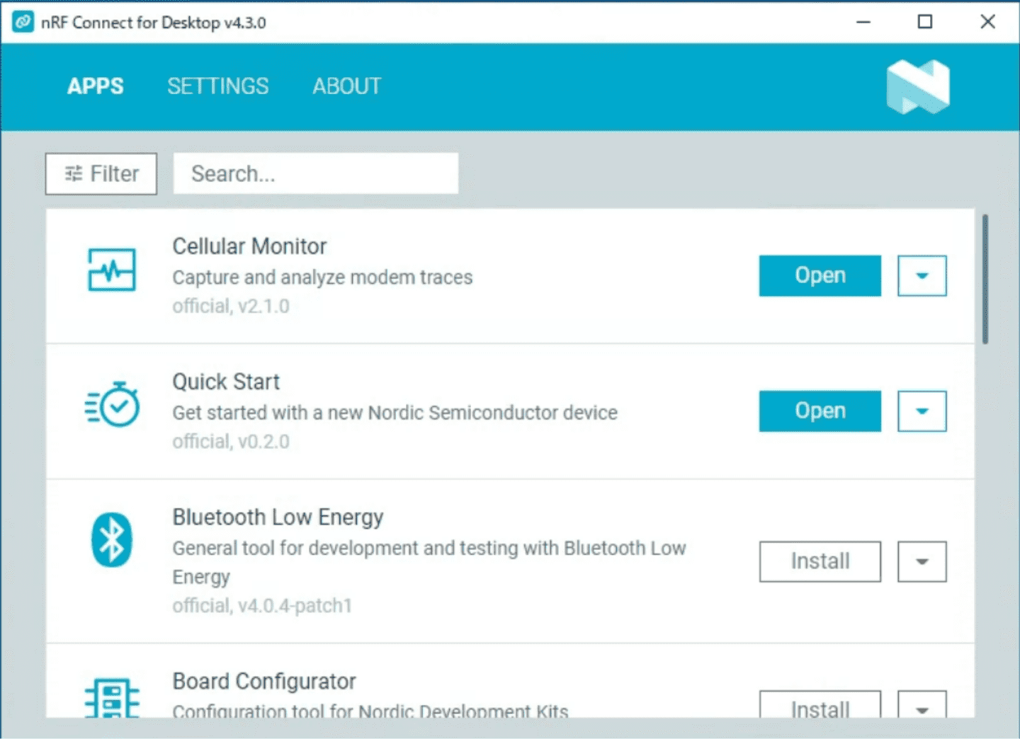Click into the Search input field

pyautogui.click(x=316, y=173)
